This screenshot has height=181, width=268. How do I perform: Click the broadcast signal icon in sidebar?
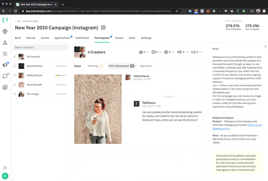pos(5,31)
